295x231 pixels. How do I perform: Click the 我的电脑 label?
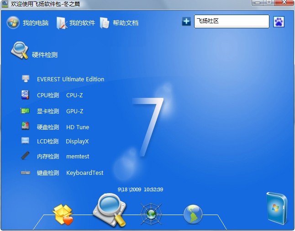click(36, 23)
